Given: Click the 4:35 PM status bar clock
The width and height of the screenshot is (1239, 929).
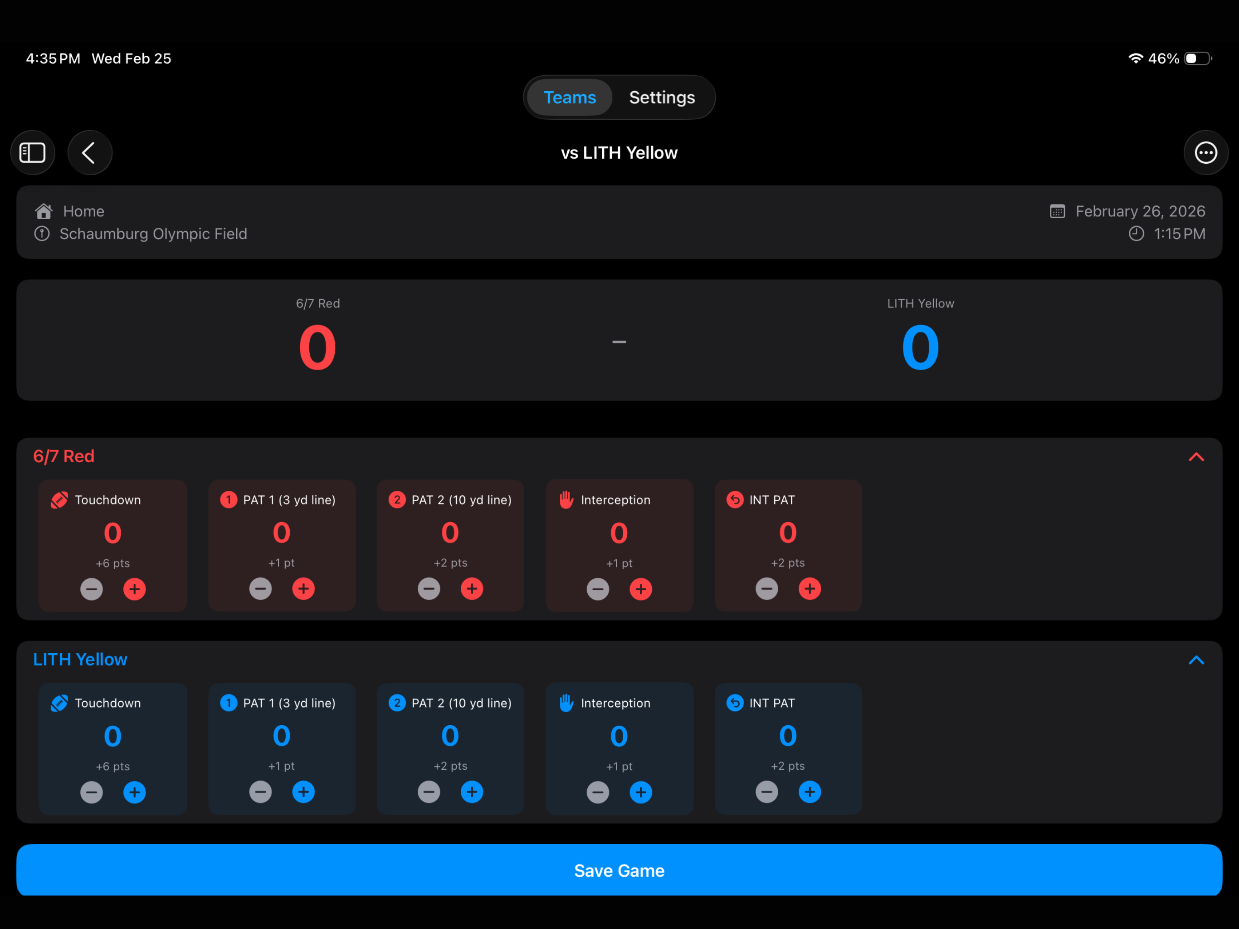Looking at the screenshot, I should pos(53,58).
